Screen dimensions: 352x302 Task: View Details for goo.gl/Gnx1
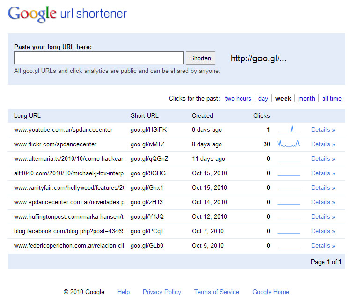(323, 187)
